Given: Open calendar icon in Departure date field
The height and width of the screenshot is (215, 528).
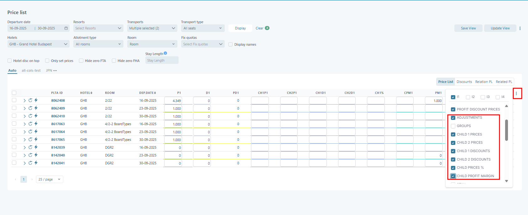Looking at the screenshot, I should pyautogui.click(x=66, y=28).
